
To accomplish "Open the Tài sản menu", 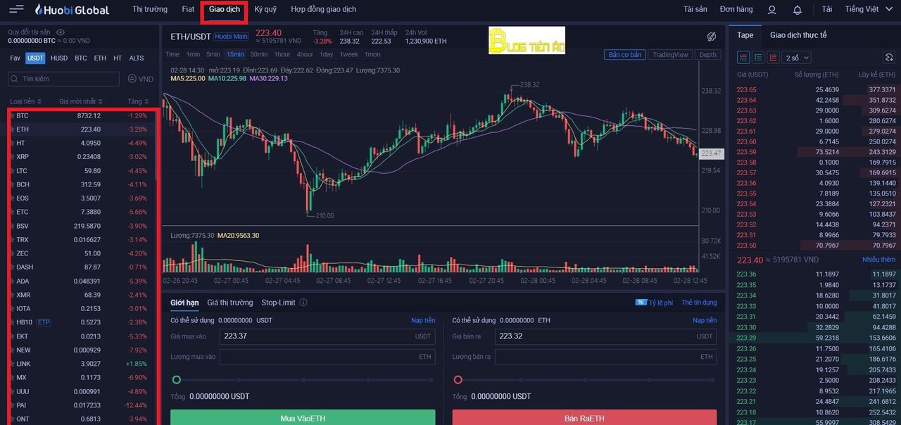I will tap(695, 10).
